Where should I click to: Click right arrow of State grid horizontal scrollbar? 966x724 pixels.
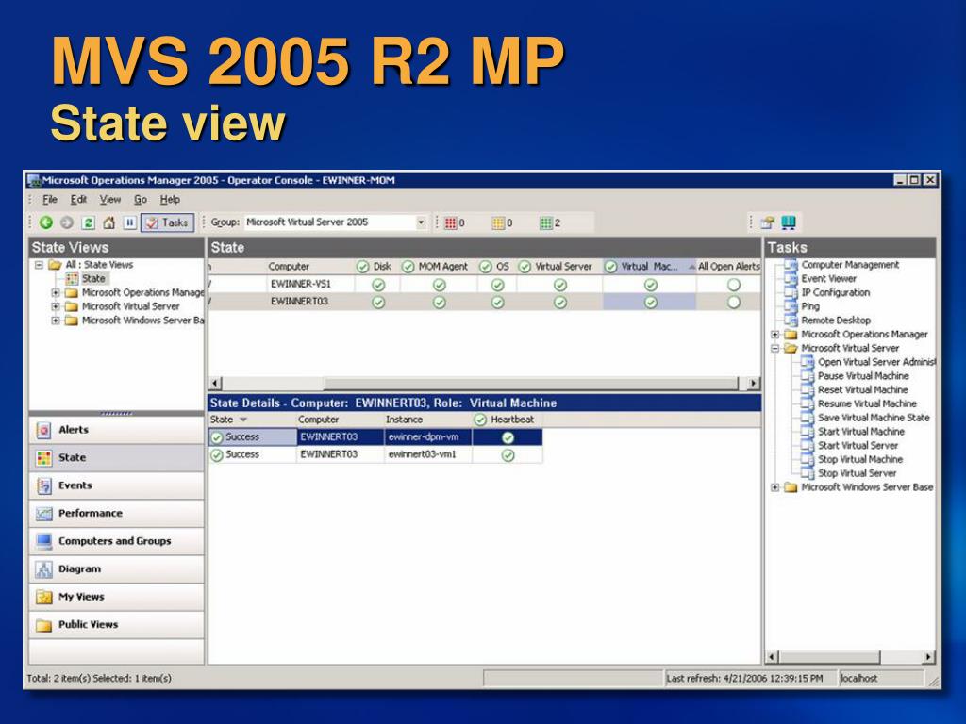(754, 383)
